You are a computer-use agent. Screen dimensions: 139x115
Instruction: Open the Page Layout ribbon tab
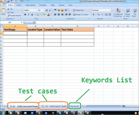30,5
